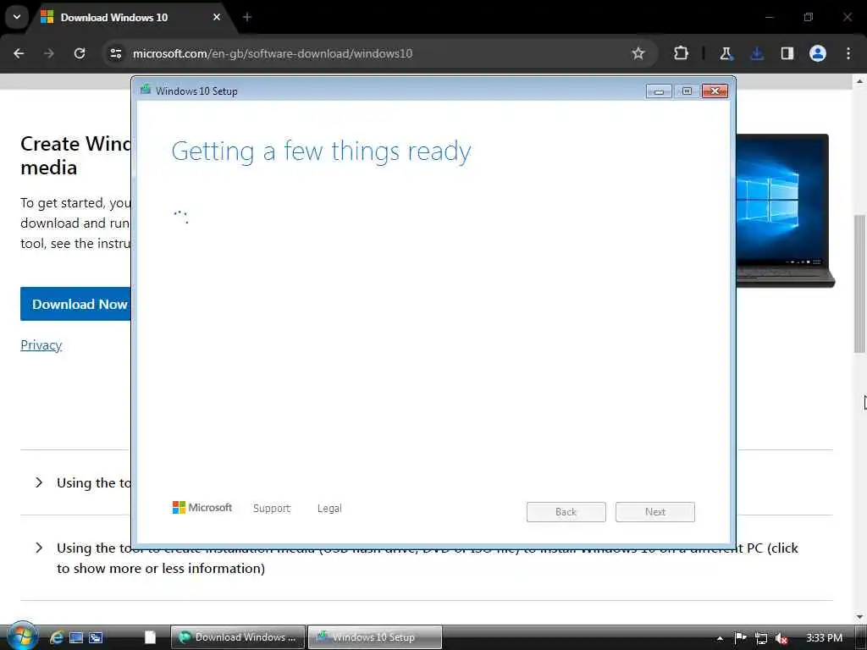Click the Back button in Setup
Viewport: 867px width, 650px height.
[566, 512]
